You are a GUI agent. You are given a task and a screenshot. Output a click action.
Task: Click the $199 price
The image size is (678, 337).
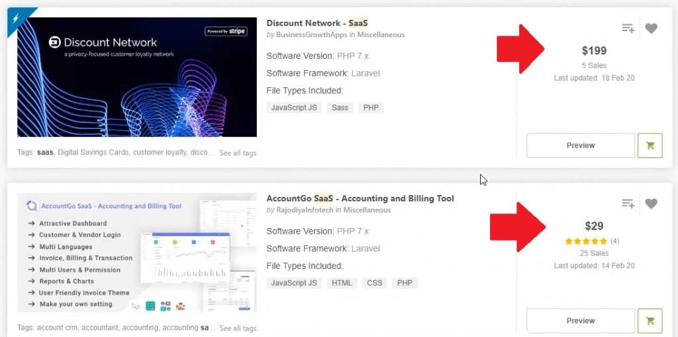pyautogui.click(x=594, y=51)
